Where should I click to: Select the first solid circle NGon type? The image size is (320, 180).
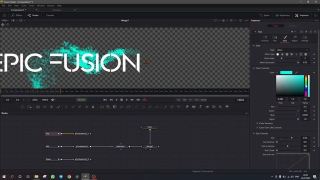(277, 54)
